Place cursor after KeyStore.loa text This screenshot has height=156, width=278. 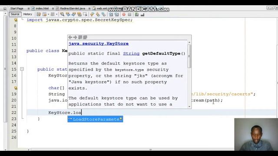81,113
